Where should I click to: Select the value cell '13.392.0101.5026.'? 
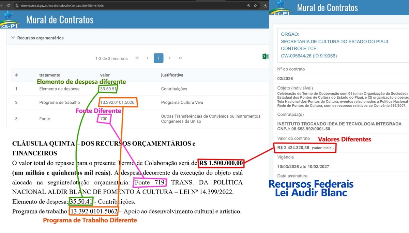point(118,102)
